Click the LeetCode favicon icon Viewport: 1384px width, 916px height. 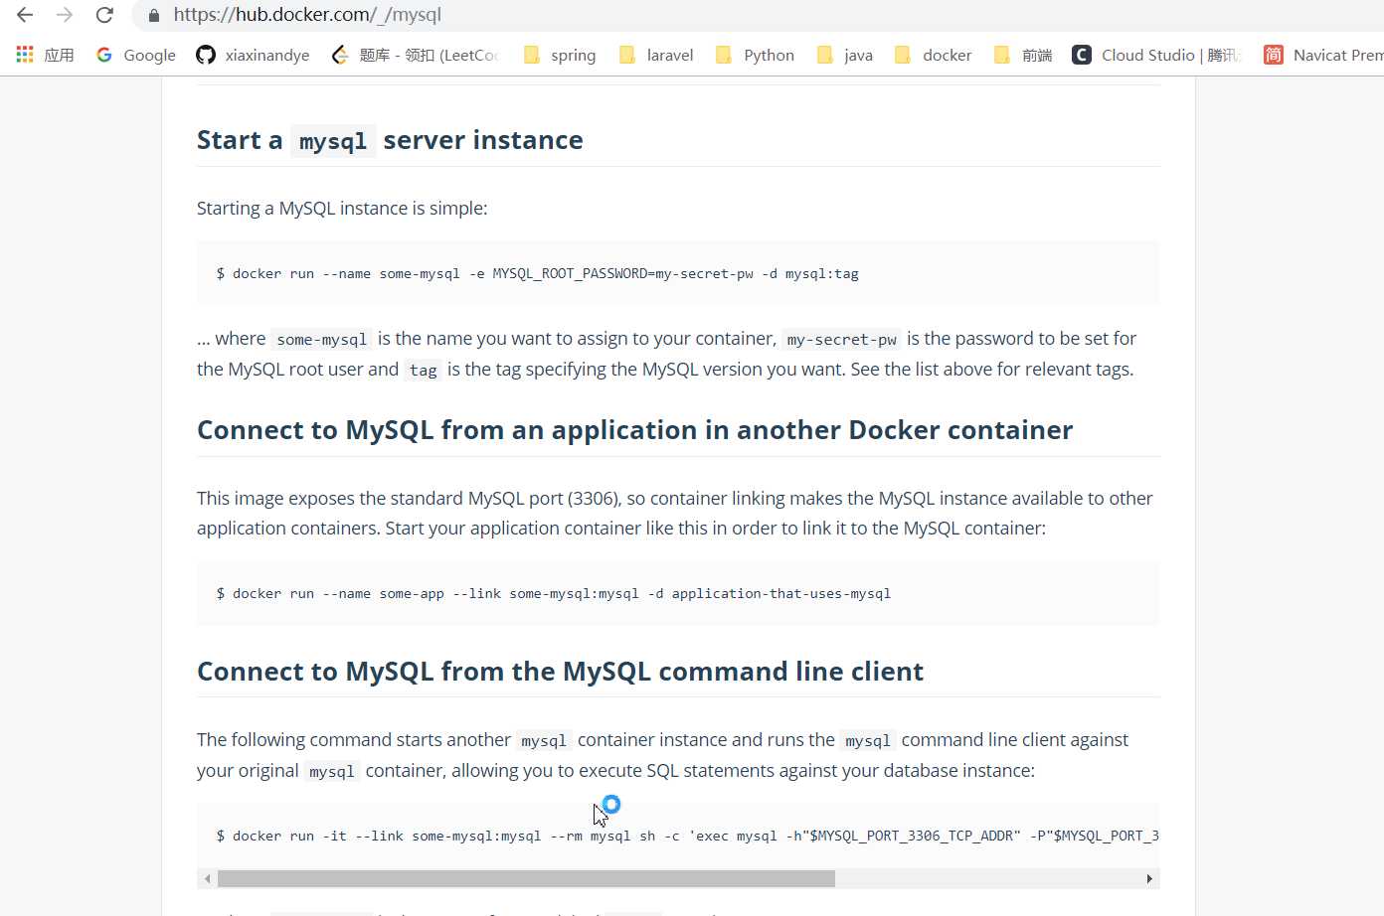pos(340,55)
